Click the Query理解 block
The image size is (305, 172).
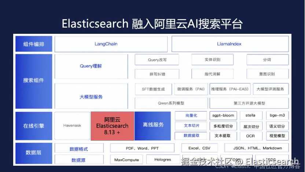[x=91, y=66]
